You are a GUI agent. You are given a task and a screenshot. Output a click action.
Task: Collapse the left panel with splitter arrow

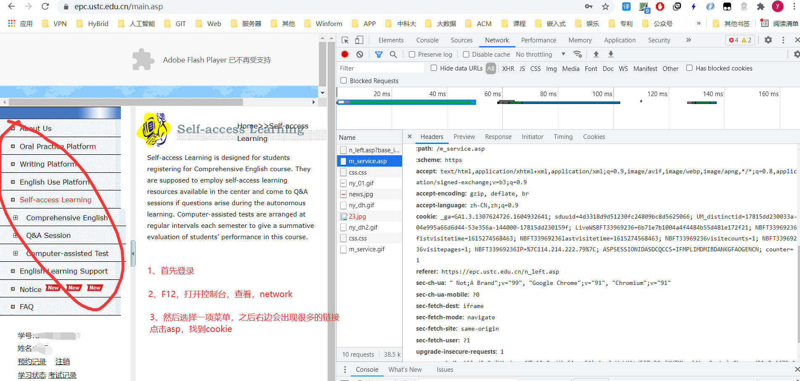coord(133,253)
